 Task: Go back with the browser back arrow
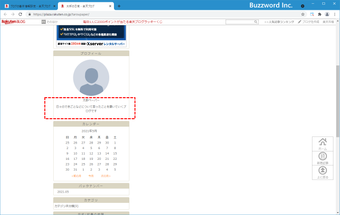click(6, 14)
